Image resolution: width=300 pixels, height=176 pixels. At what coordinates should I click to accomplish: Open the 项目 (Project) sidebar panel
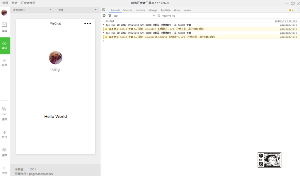4,62
